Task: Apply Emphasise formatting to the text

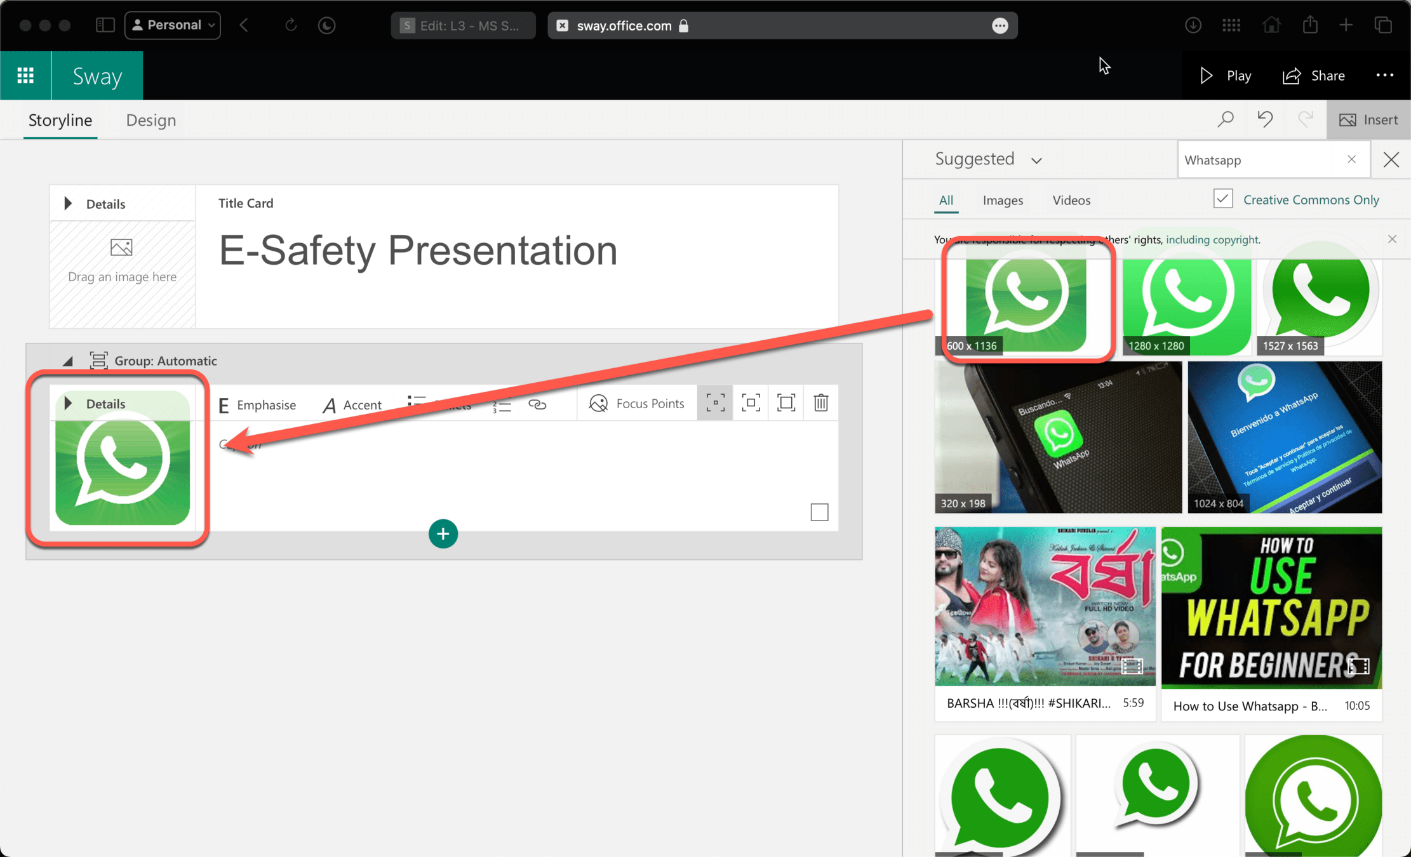Action: (x=257, y=404)
